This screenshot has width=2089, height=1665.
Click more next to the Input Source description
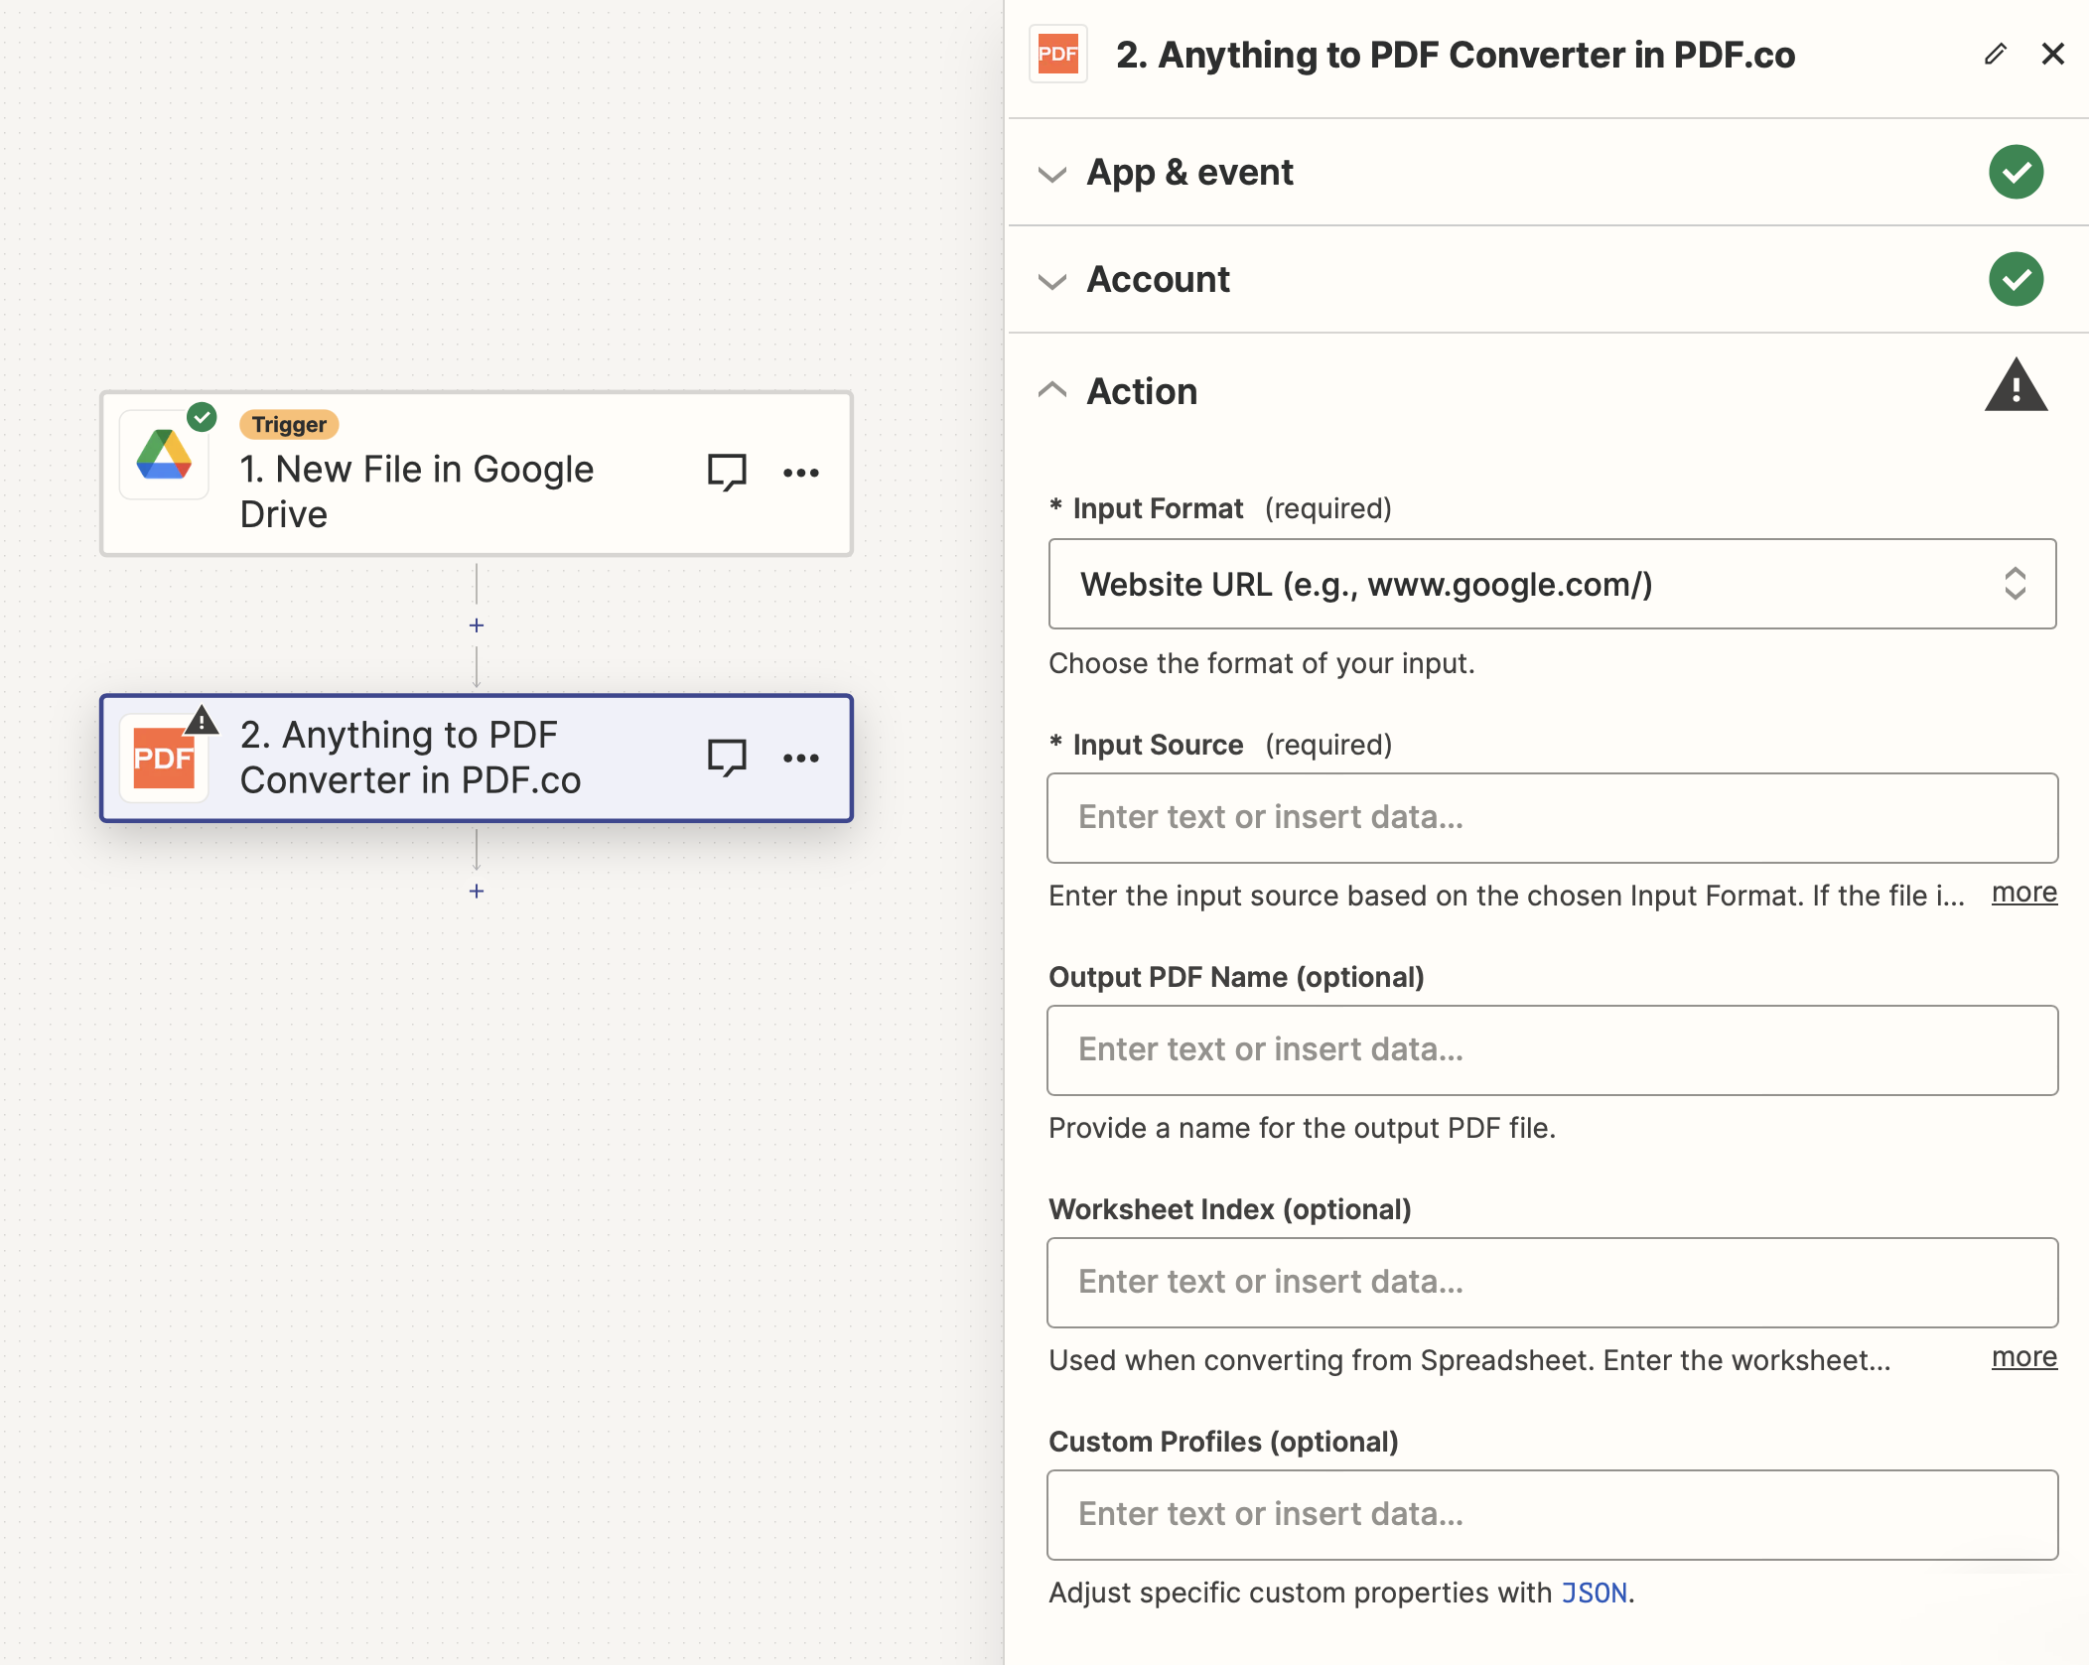coord(2024,893)
